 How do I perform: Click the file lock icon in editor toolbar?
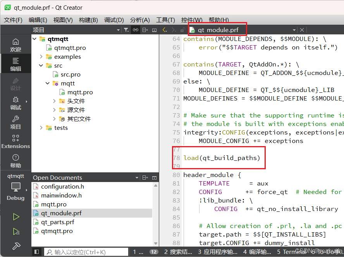(x=182, y=30)
